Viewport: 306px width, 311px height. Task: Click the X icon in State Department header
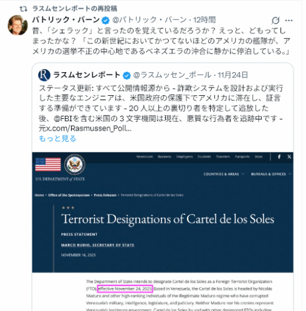tap(289, 157)
